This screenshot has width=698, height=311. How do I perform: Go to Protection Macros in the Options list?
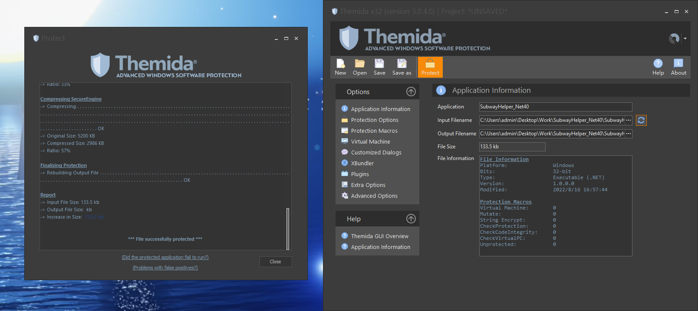click(x=369, y=131)
